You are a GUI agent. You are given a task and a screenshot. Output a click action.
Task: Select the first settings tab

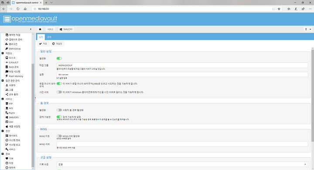tap(41, 37)
